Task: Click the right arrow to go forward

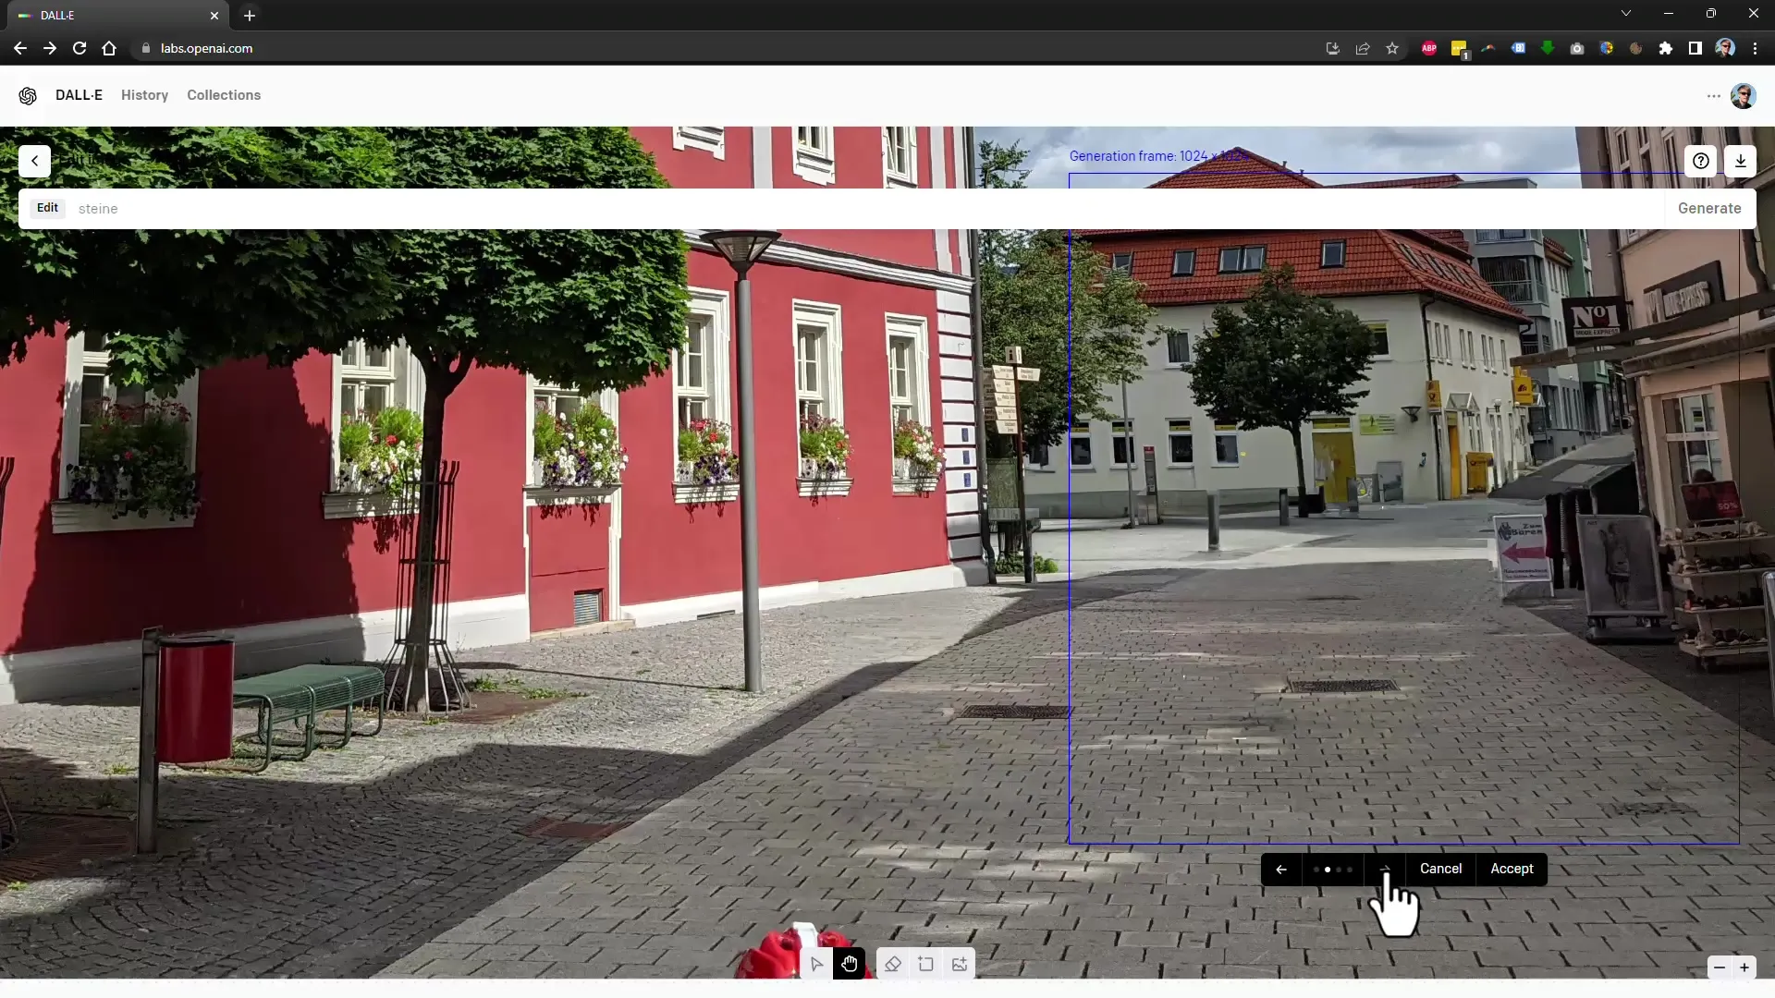Action: 1384,869
